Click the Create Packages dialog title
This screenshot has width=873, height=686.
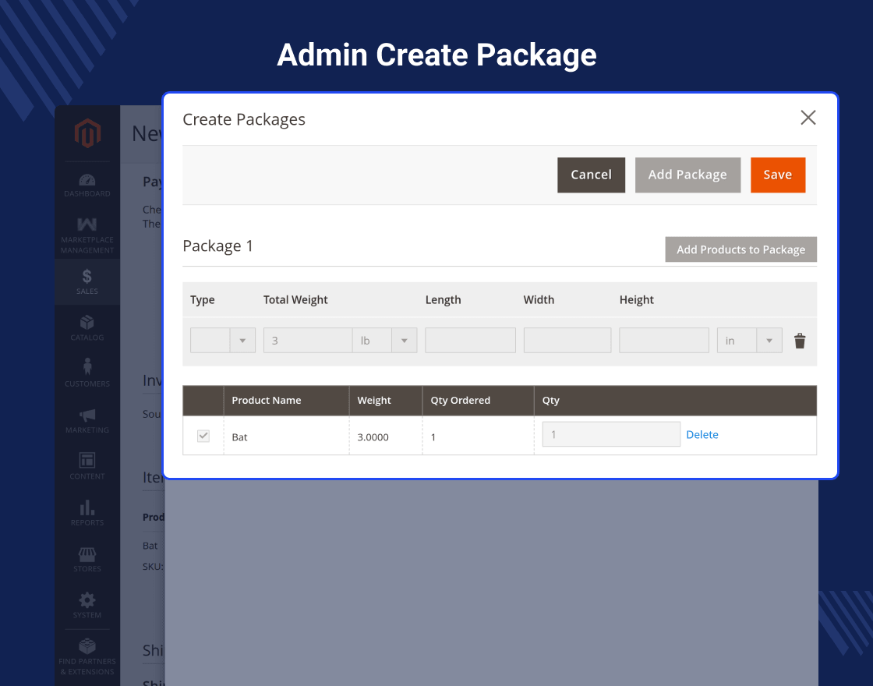point(244,119)
